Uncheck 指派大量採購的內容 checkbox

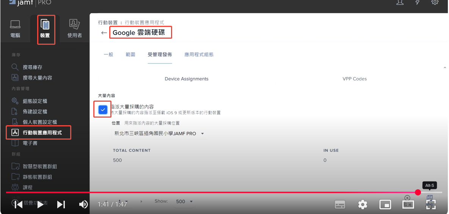(102, 110)
